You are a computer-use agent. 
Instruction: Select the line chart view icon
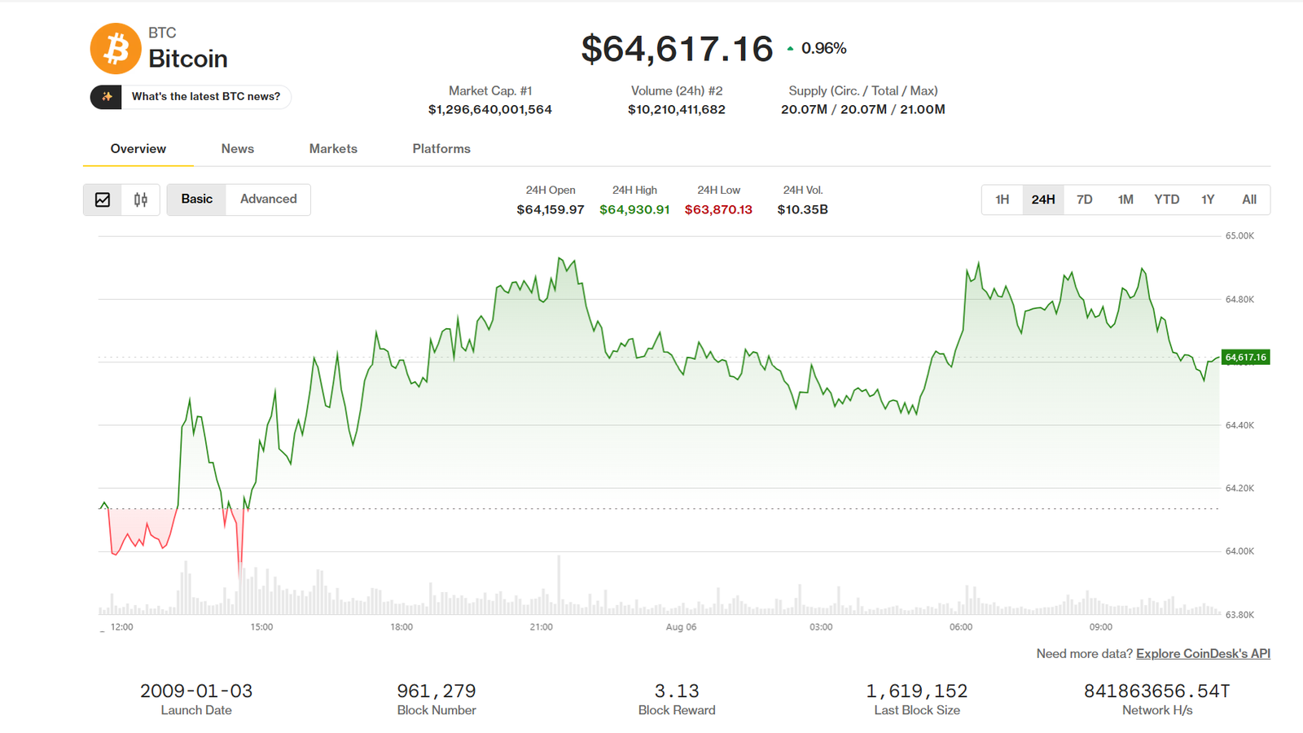103,200
